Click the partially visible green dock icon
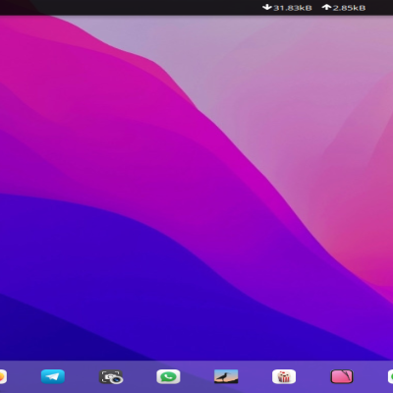 click(390, 376)
